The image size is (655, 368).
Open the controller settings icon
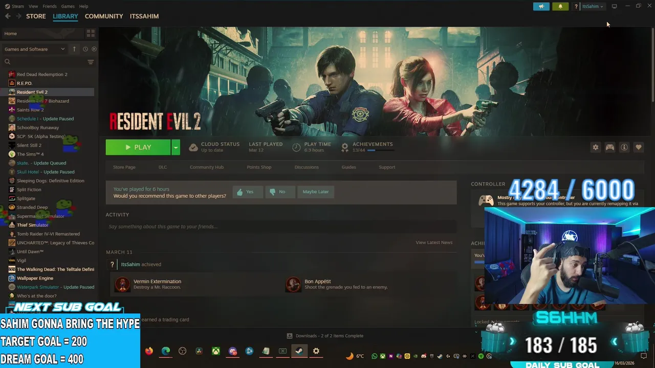(x=610, y=147)
